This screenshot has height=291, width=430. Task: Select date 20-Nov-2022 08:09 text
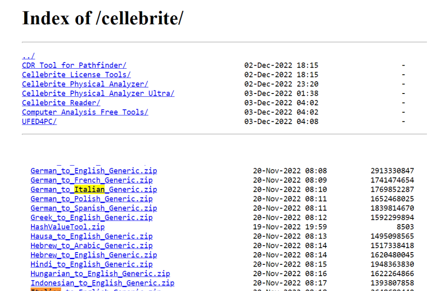(290, 180)
